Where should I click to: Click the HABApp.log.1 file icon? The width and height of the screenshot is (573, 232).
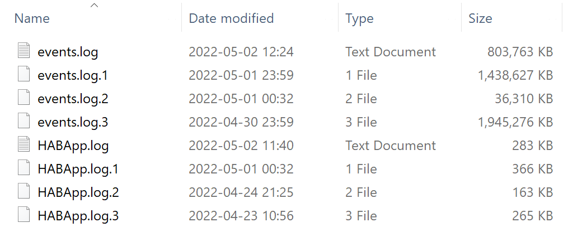point(24,169)
